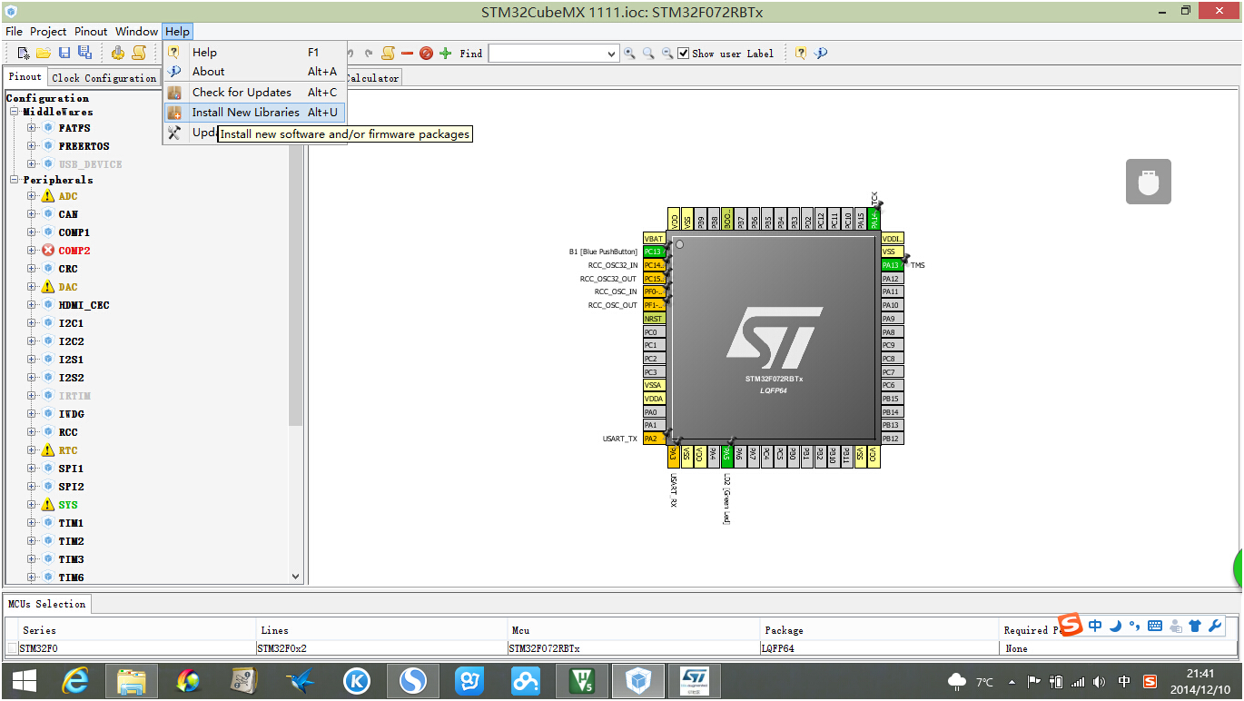Click the PB12 pin on chip

892,439
